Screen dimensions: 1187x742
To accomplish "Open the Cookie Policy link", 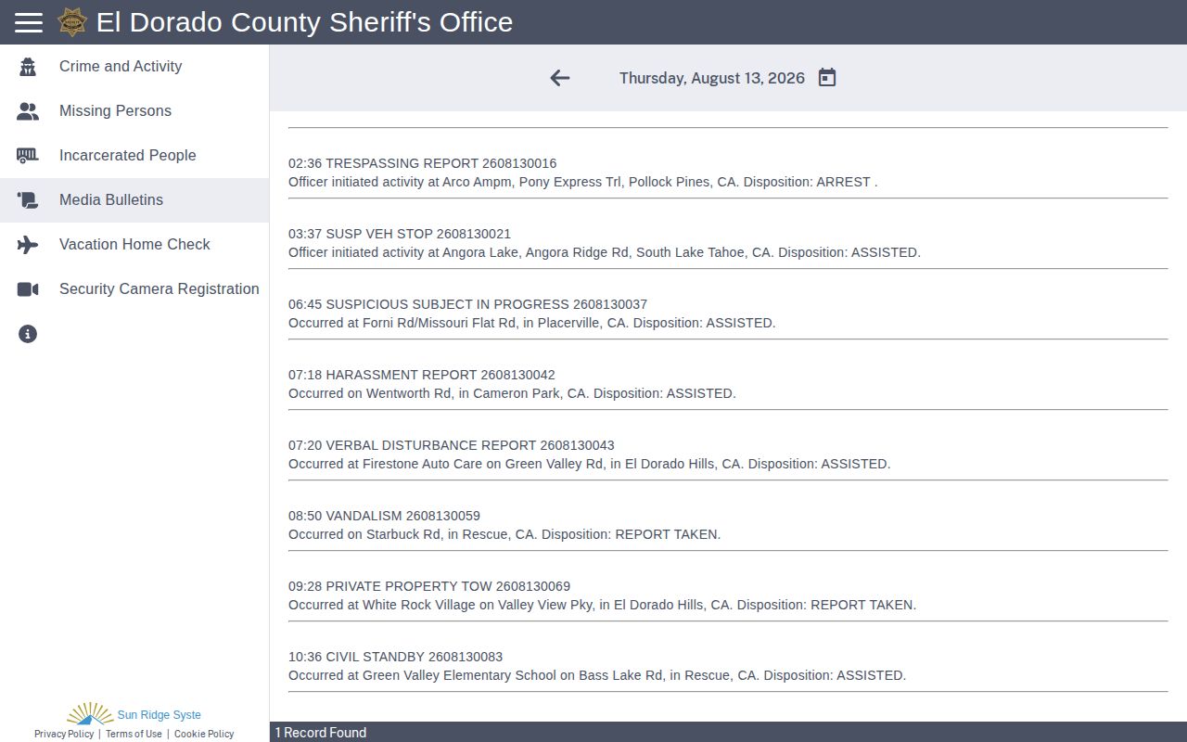I will coord(204,734).
